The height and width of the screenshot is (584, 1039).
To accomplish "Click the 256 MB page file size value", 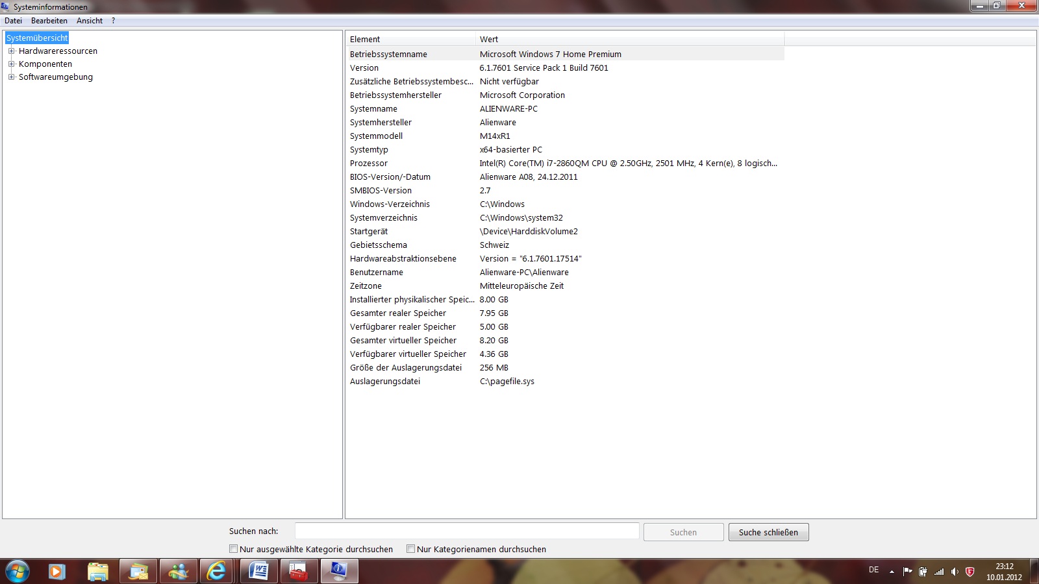I will (494, 368).
